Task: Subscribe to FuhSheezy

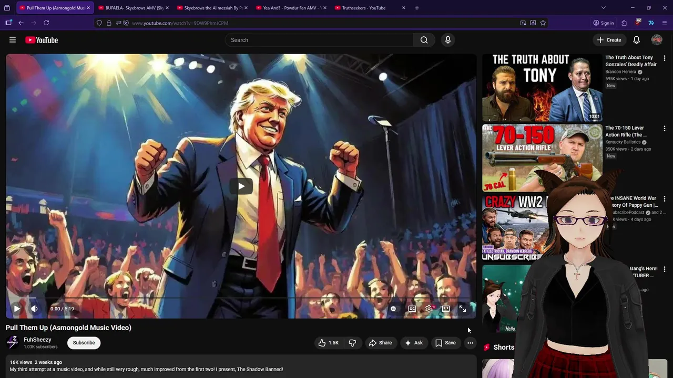Action: tap(84, 343)
